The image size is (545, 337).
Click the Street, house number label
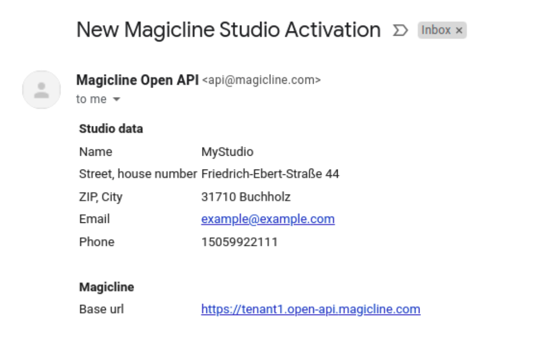click(138, 174)
